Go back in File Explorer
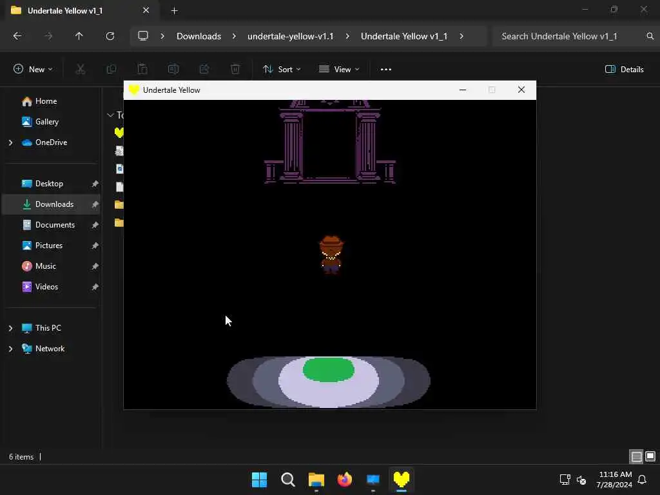660x495 pixels. click(x=17, y=36)
